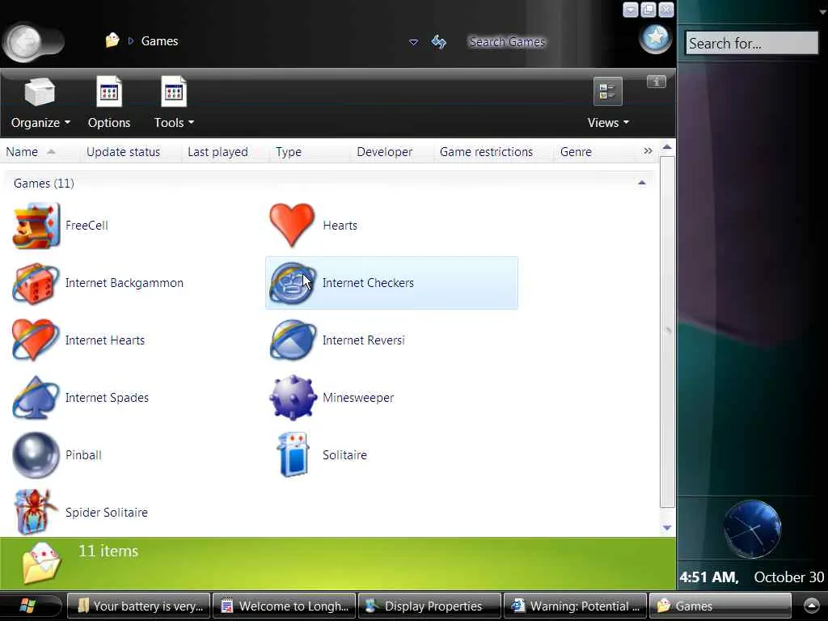
Task: Open the Windows Start button
Action: 28,606
